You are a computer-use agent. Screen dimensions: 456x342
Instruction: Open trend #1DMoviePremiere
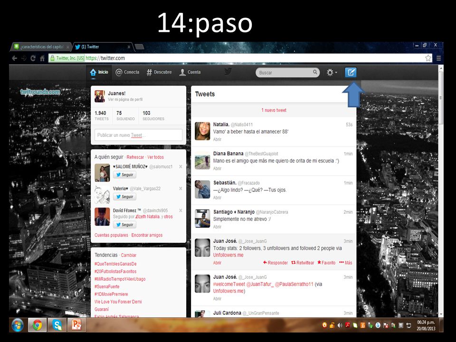coord(111,294)
